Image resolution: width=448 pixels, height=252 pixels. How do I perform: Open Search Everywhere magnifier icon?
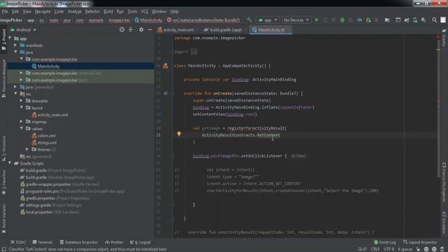(x=434, y=20)
